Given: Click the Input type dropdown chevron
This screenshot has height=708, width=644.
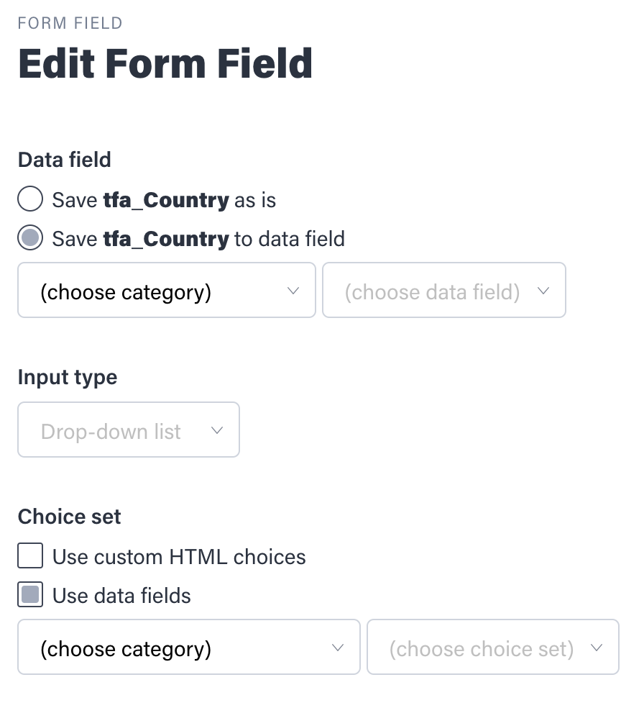Looking at the screenshot, I should [216, 430].
